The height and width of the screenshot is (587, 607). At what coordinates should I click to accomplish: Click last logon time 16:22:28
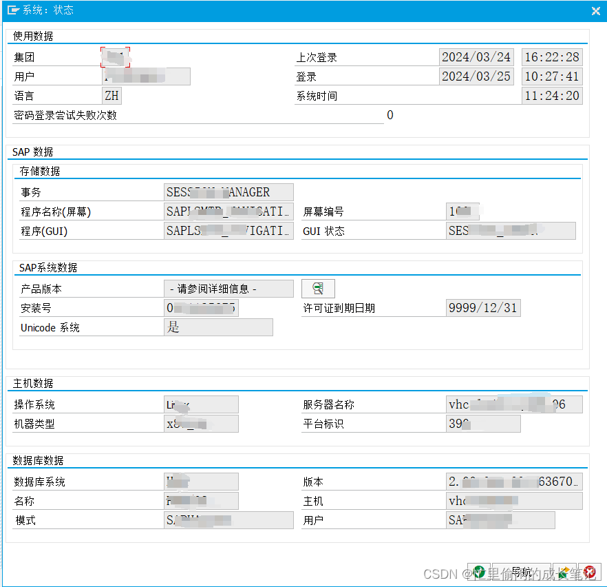pyautogui.click(x=552, y=57)
